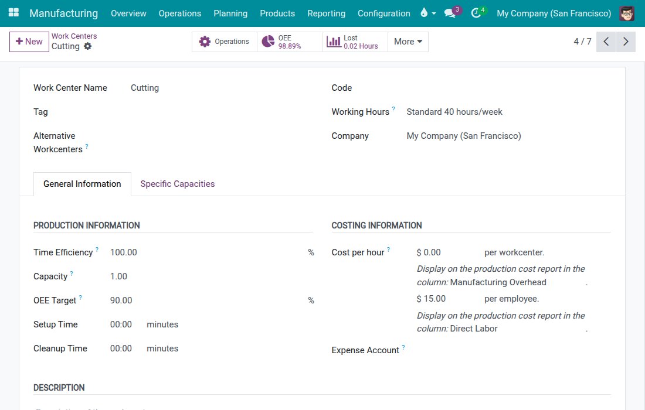Click the OEE pie chart icon

click(x=268, y=42)
